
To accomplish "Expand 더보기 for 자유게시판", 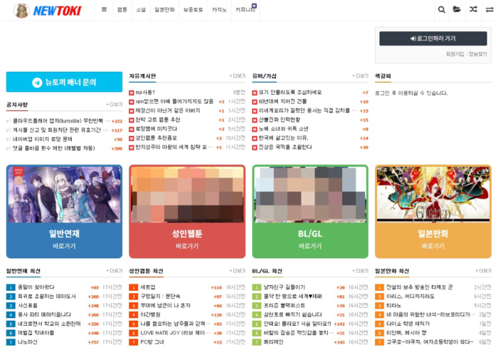I will point(237,76).
